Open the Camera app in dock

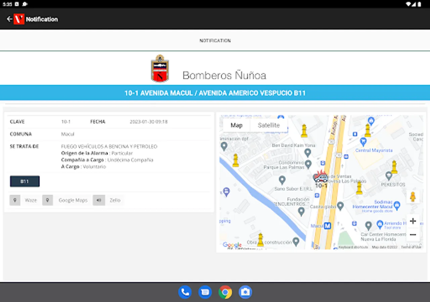[245, 292]
